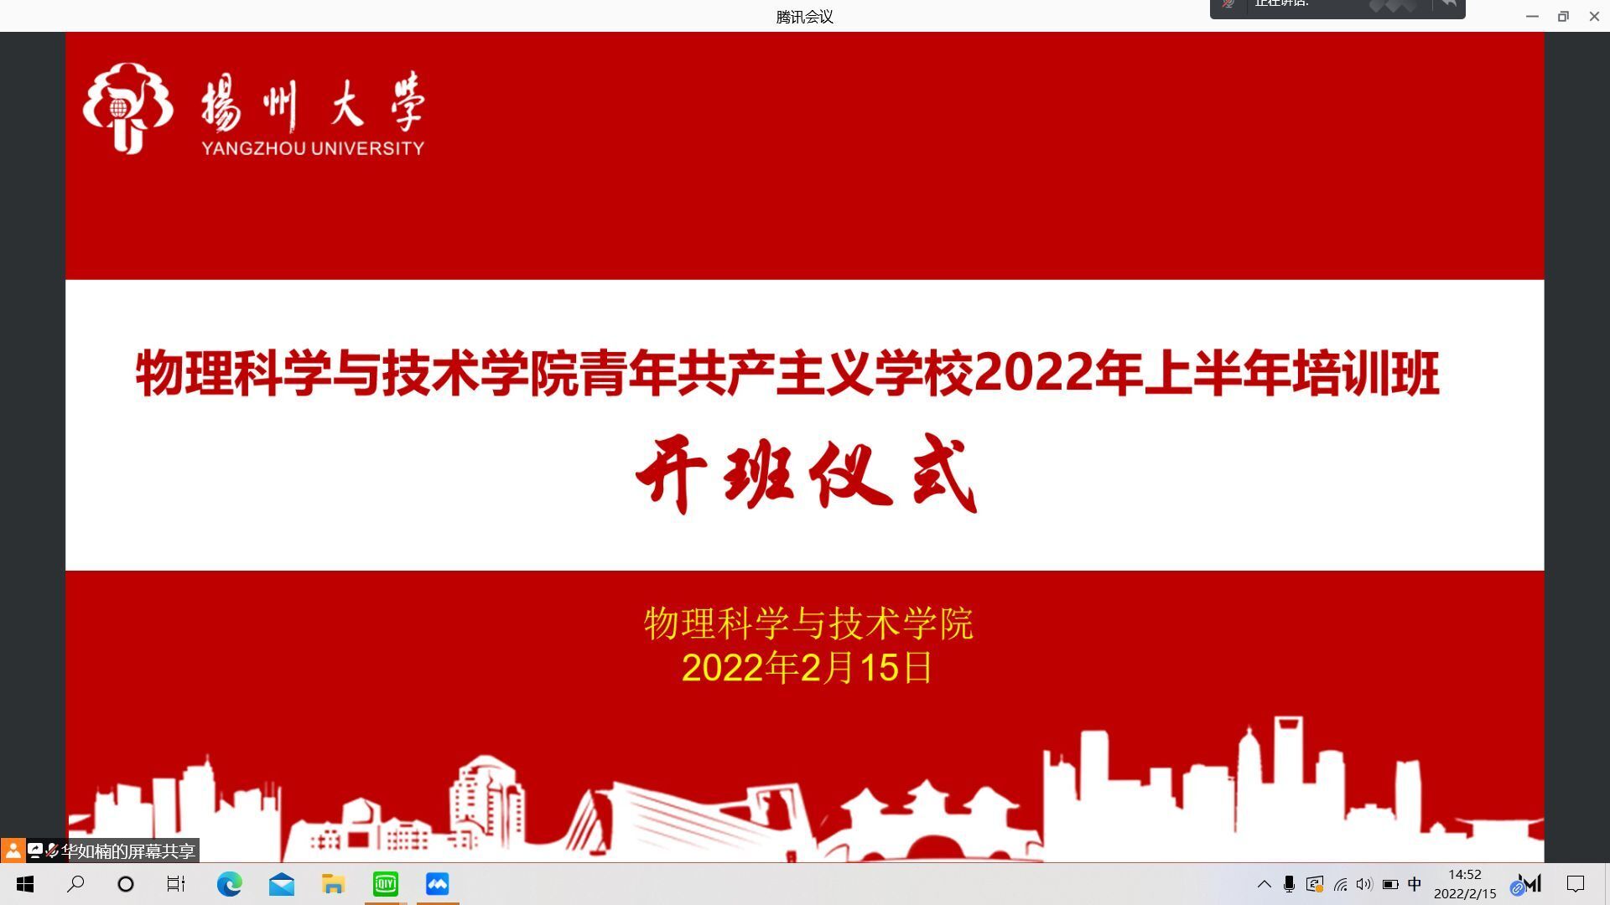
Task: Open the iQIYI app in taskbar
Action: click(385, 884)
